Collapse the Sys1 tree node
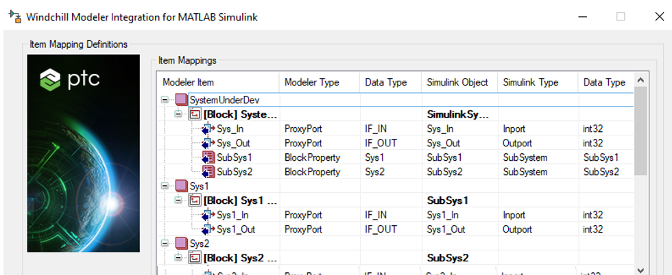 [x=165, y=186]
